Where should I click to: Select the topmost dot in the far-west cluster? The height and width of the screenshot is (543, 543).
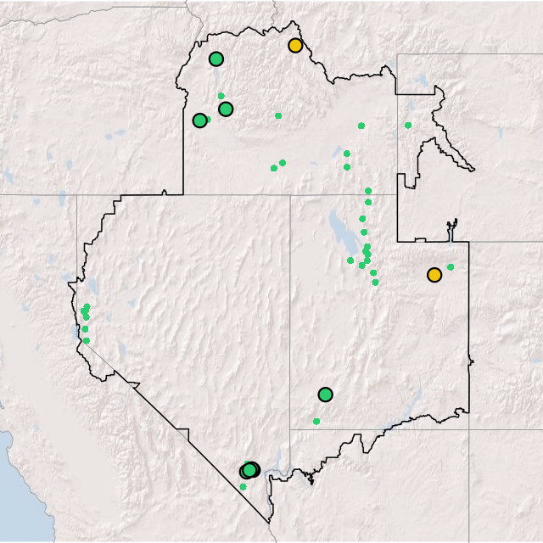pos(87,306)
